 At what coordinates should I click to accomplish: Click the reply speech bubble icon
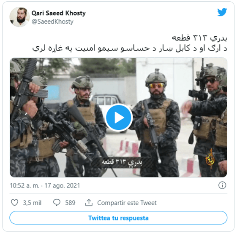coord(57,203)
